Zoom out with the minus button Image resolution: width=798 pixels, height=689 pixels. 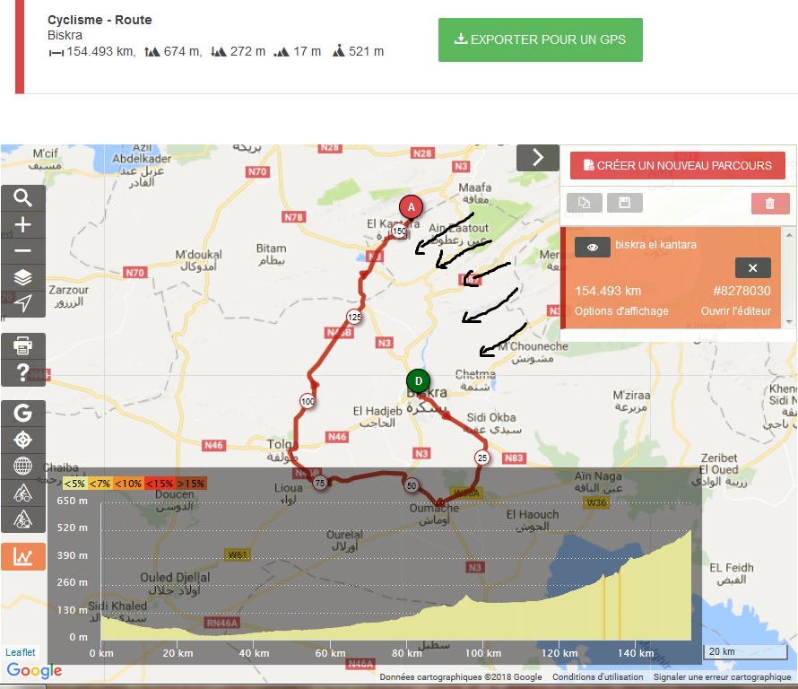pyautogui.click(x=23, y=250)
